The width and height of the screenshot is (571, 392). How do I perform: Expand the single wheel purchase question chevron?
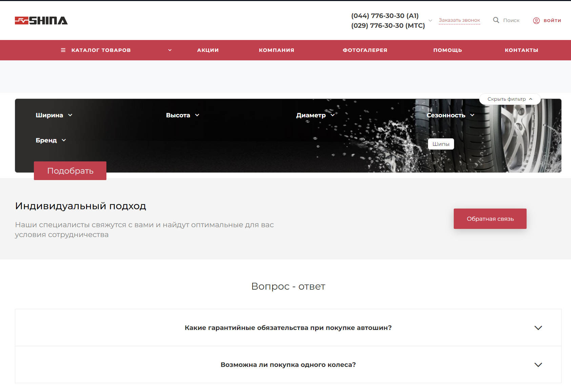click(538, 365)
